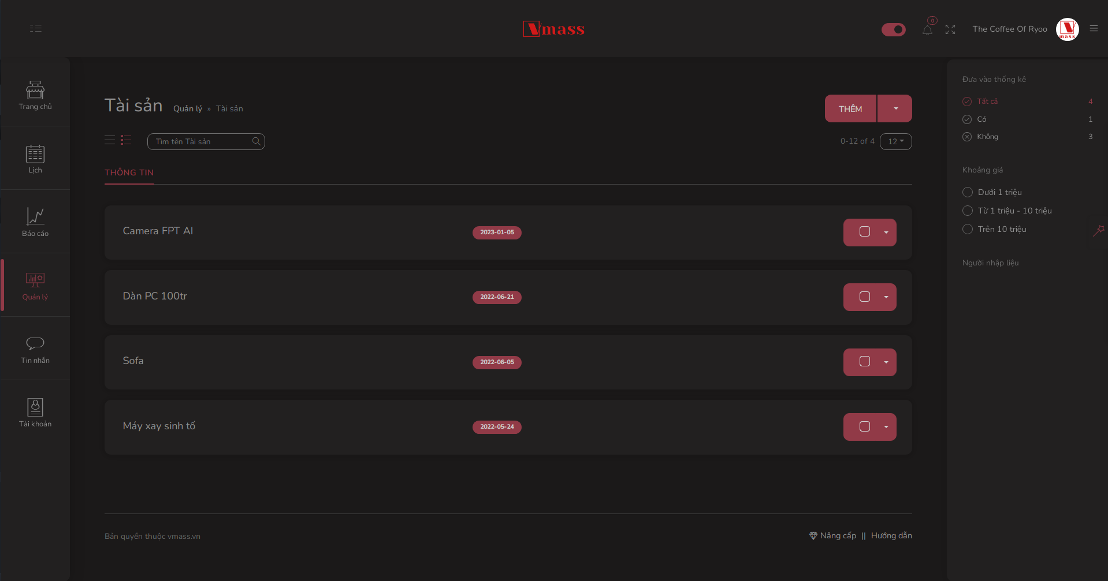Enter fullscreen with the expand icon
The height and width of the screenshot is (581, 1108).
click(950, 29)
